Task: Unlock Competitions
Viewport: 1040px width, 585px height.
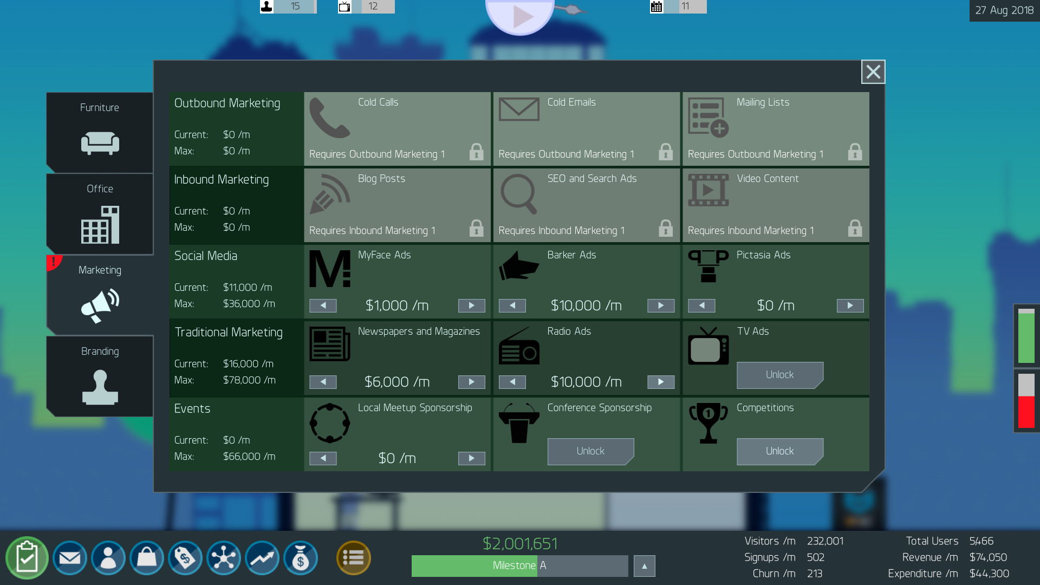Action: click(780, 451)
